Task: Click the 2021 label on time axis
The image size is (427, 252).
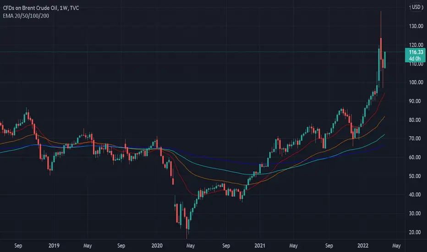Action: 260,246
